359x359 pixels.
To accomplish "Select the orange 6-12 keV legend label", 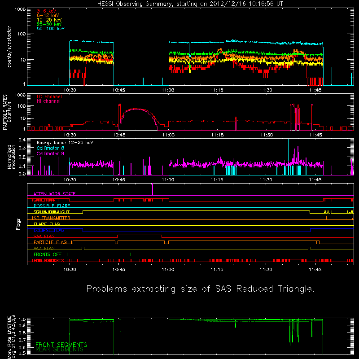I will click(48, 15).
